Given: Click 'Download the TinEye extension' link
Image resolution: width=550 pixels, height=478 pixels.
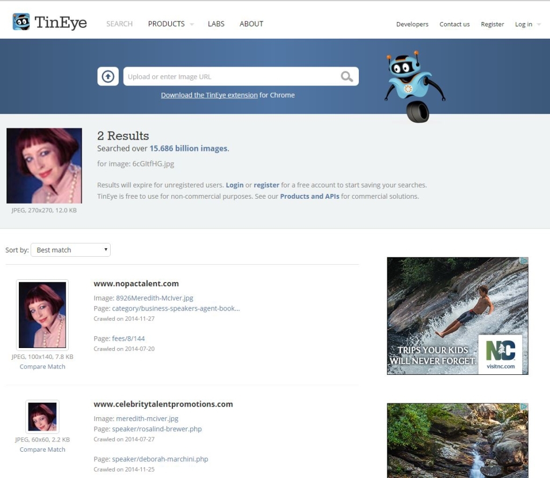Looking at the screenshot, I should [209, 95].
